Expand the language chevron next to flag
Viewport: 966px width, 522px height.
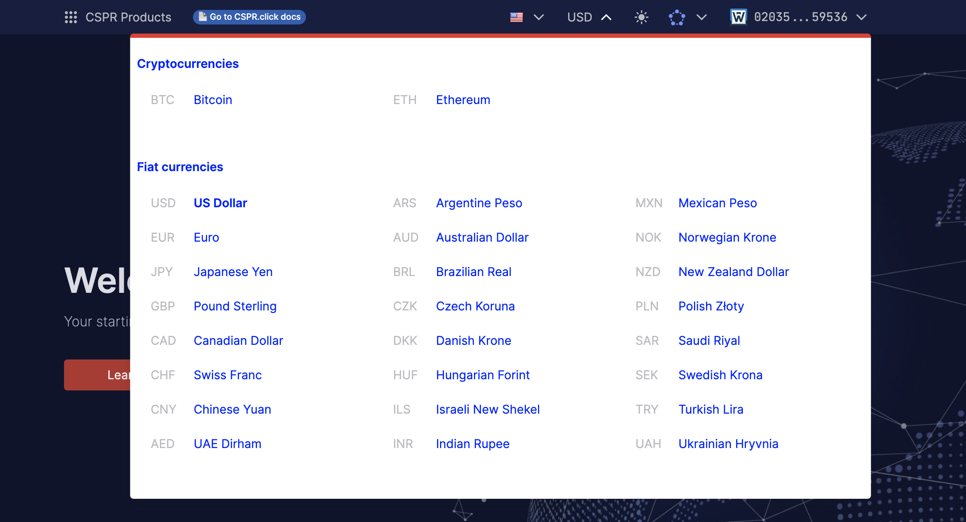538,17
